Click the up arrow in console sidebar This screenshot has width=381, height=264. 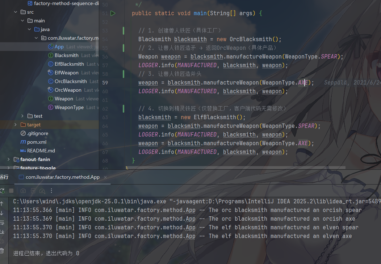2,204
